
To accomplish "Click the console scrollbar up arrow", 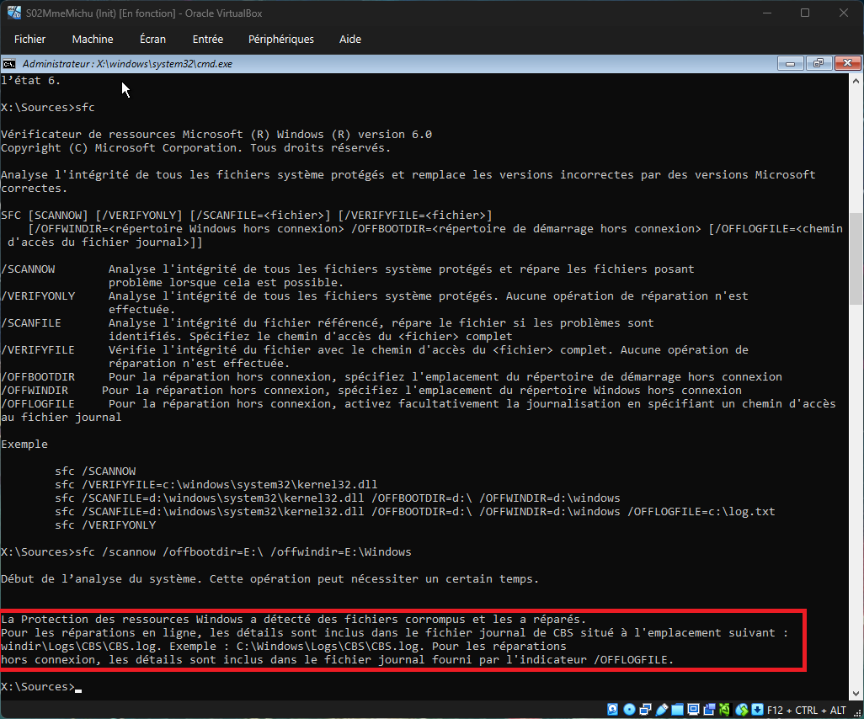I will point(856,82).
